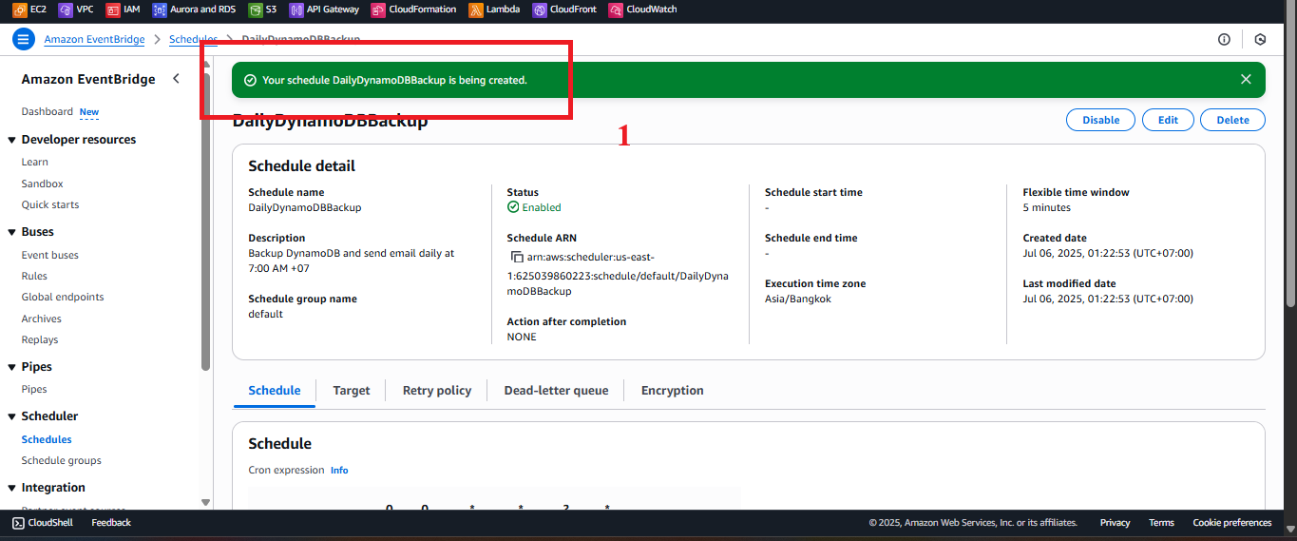Open the Rules navigation link
Screen dimensions: 1297x541
(x=34, y=276)
